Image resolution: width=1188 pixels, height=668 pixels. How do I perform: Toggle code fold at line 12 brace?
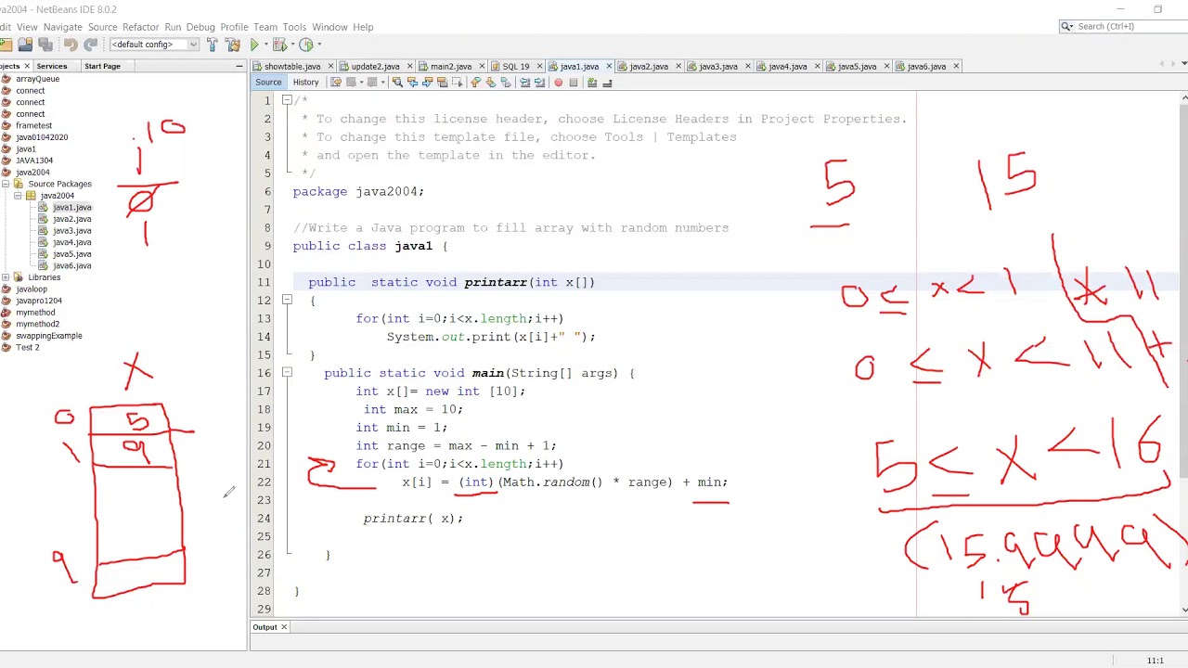(287, 300)
